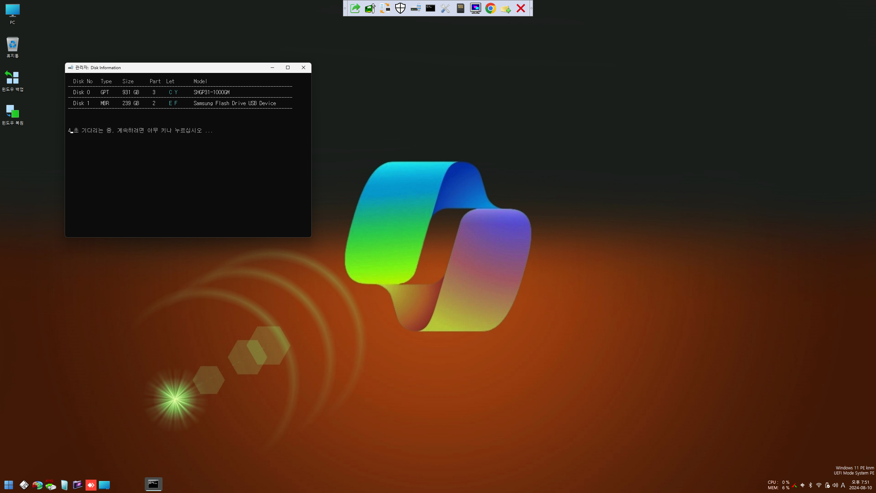This screenshot has height=493, width=876.
Task: Open the shield security dock icon
Action: point(400,8)
